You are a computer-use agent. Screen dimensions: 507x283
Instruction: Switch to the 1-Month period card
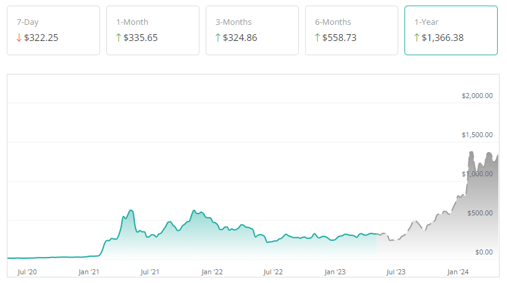click(x=153, y=30)
